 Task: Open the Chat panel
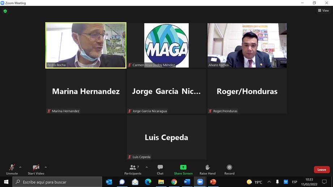coord(160,169)
